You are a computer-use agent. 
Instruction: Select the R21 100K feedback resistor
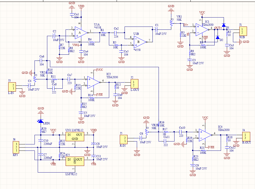[x=203, y=150]
